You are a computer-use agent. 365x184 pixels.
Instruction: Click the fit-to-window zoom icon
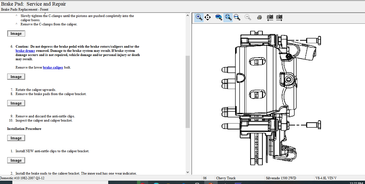228,17
